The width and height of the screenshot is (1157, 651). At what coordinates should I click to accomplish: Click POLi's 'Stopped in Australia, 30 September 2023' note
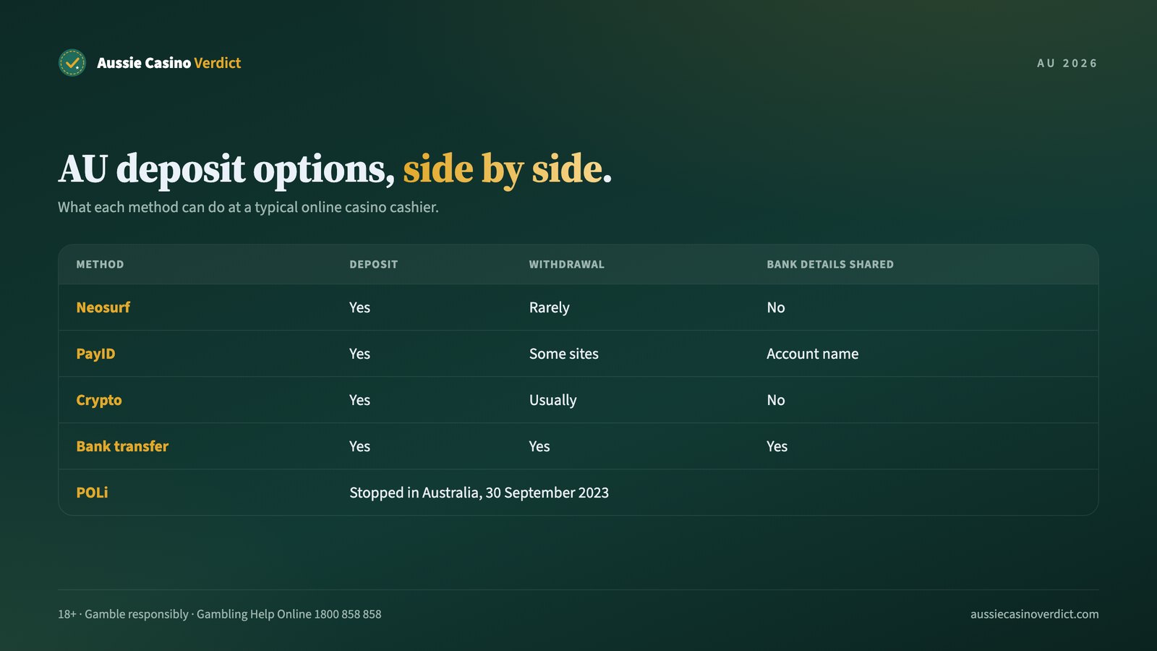pyautogui.click(x=479, y=493)
